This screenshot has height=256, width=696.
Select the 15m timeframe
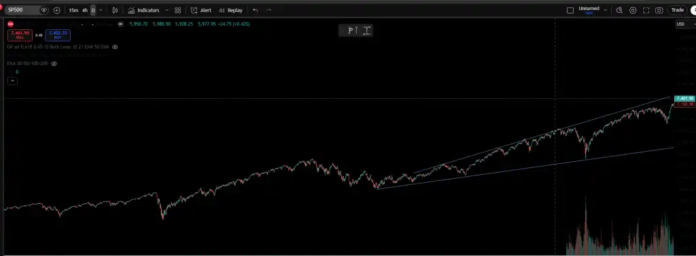[x=73, y=10]
